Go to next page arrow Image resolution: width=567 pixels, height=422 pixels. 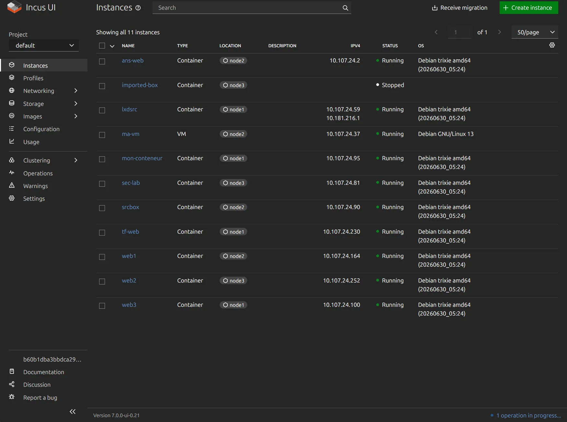pos(499,32)
